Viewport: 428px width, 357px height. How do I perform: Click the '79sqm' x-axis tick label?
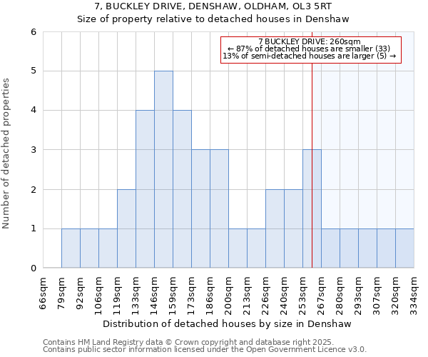(x=61, y=293)
